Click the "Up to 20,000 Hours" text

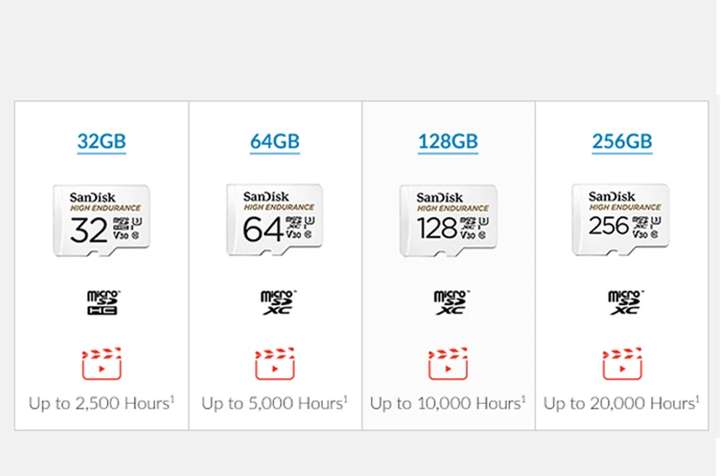tap(622, 402)
